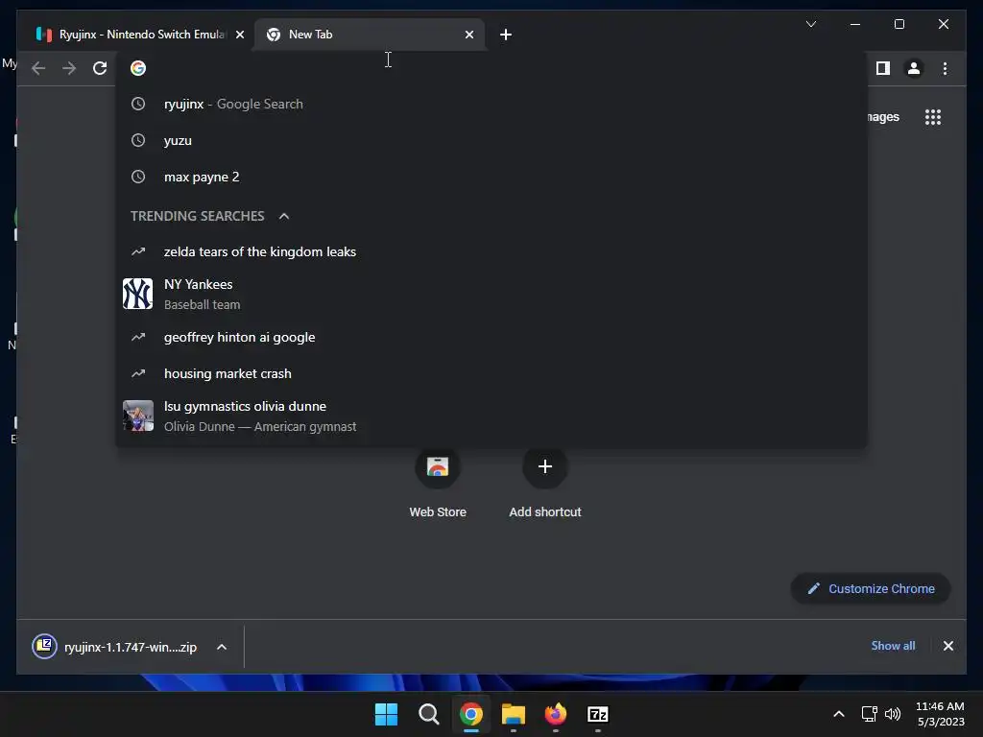The image size is (983, 737).
Task: Open File Explorer from taskbar
Action: click(513, 714)
